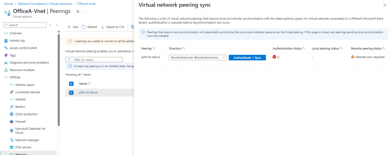This screenshot has width=392, height=155.
Task: Open Firewall in the sidebar
Action: pos(20,121)
